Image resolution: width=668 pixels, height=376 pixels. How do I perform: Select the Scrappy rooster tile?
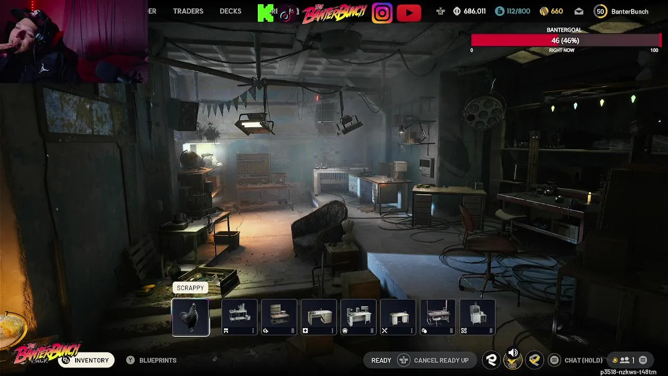(x=190, y=317)
